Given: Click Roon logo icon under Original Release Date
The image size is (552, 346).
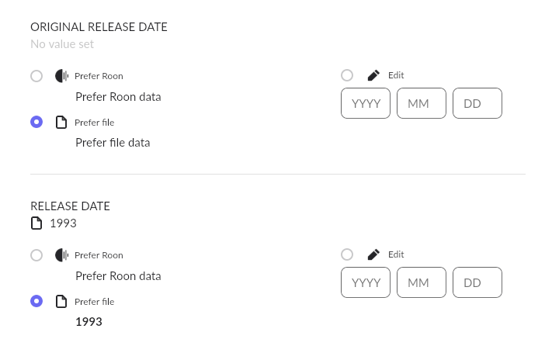Looking at the screenshot, I should coord(61,76).
